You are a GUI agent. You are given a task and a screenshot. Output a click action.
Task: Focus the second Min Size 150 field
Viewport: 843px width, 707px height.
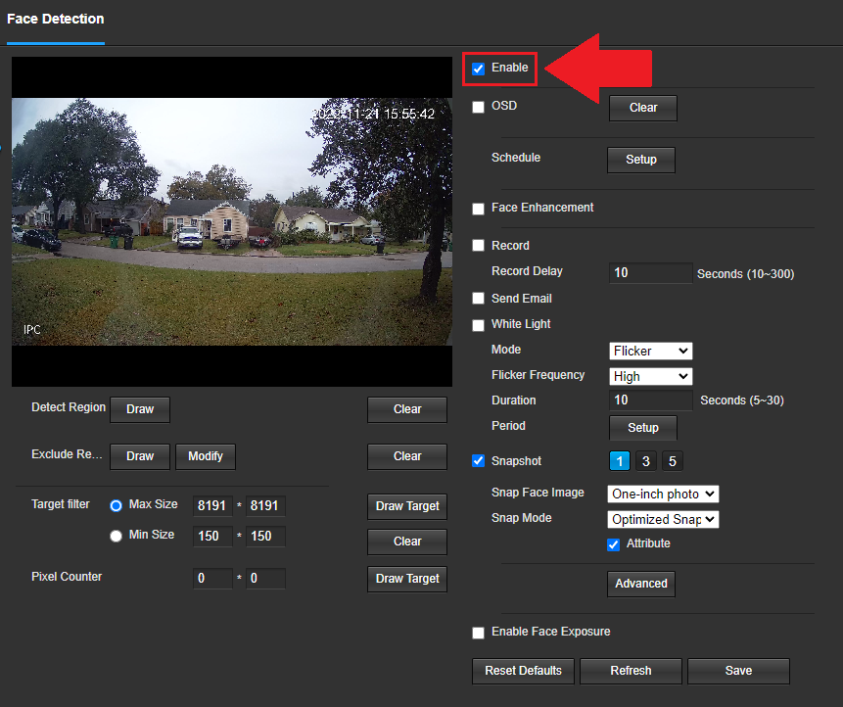pyautogui.click(x=265, y=537)
